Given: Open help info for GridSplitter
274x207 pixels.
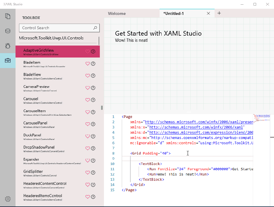Looking at the screenshot, I should click(x=93, y=173).
